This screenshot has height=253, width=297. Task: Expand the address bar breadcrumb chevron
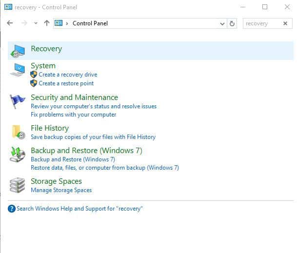click(x=67, y=23)
